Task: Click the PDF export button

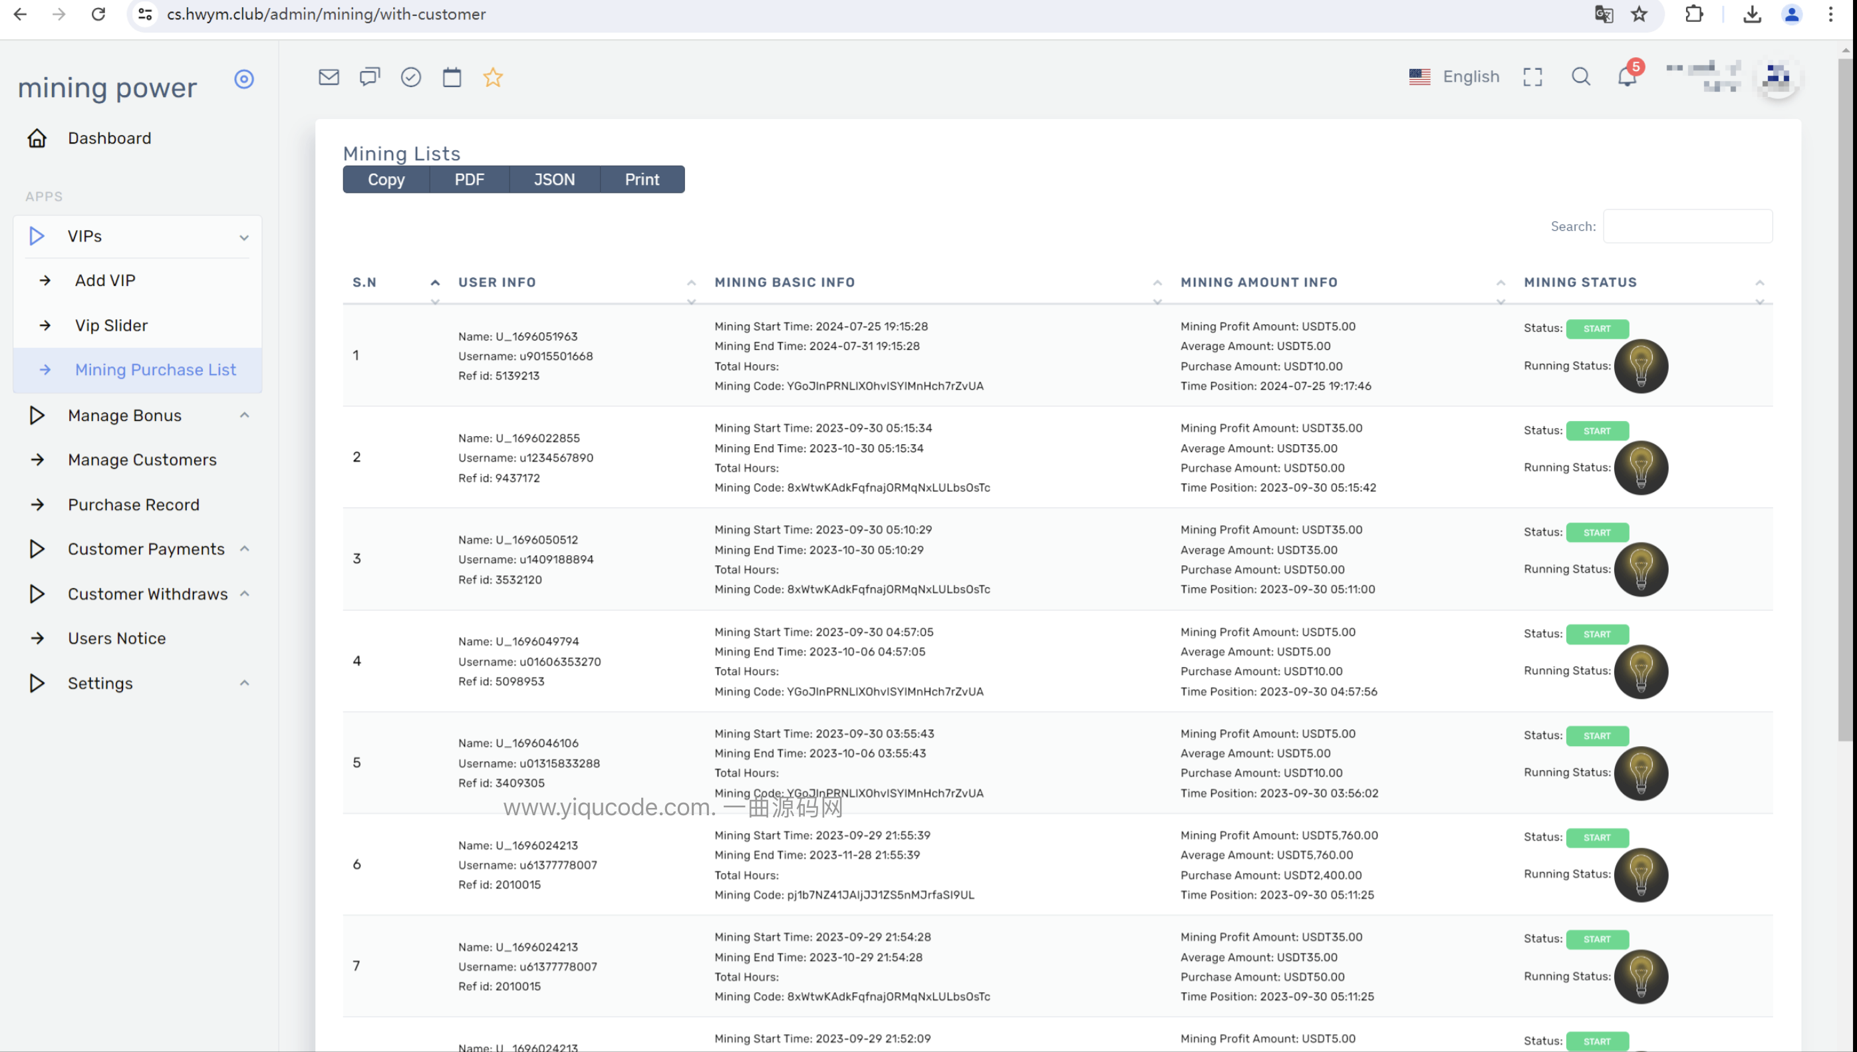Action: point(470,178)
